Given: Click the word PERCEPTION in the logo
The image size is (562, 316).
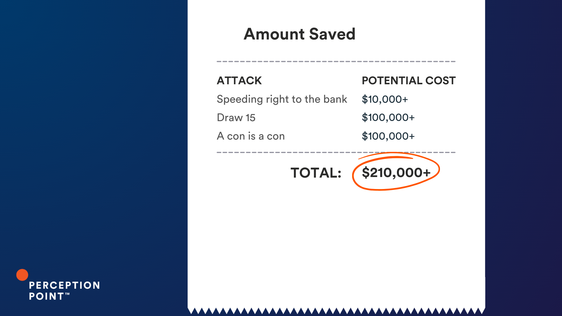Looking at the screenshot, I should pyautogui.click(x=64, y=285).
